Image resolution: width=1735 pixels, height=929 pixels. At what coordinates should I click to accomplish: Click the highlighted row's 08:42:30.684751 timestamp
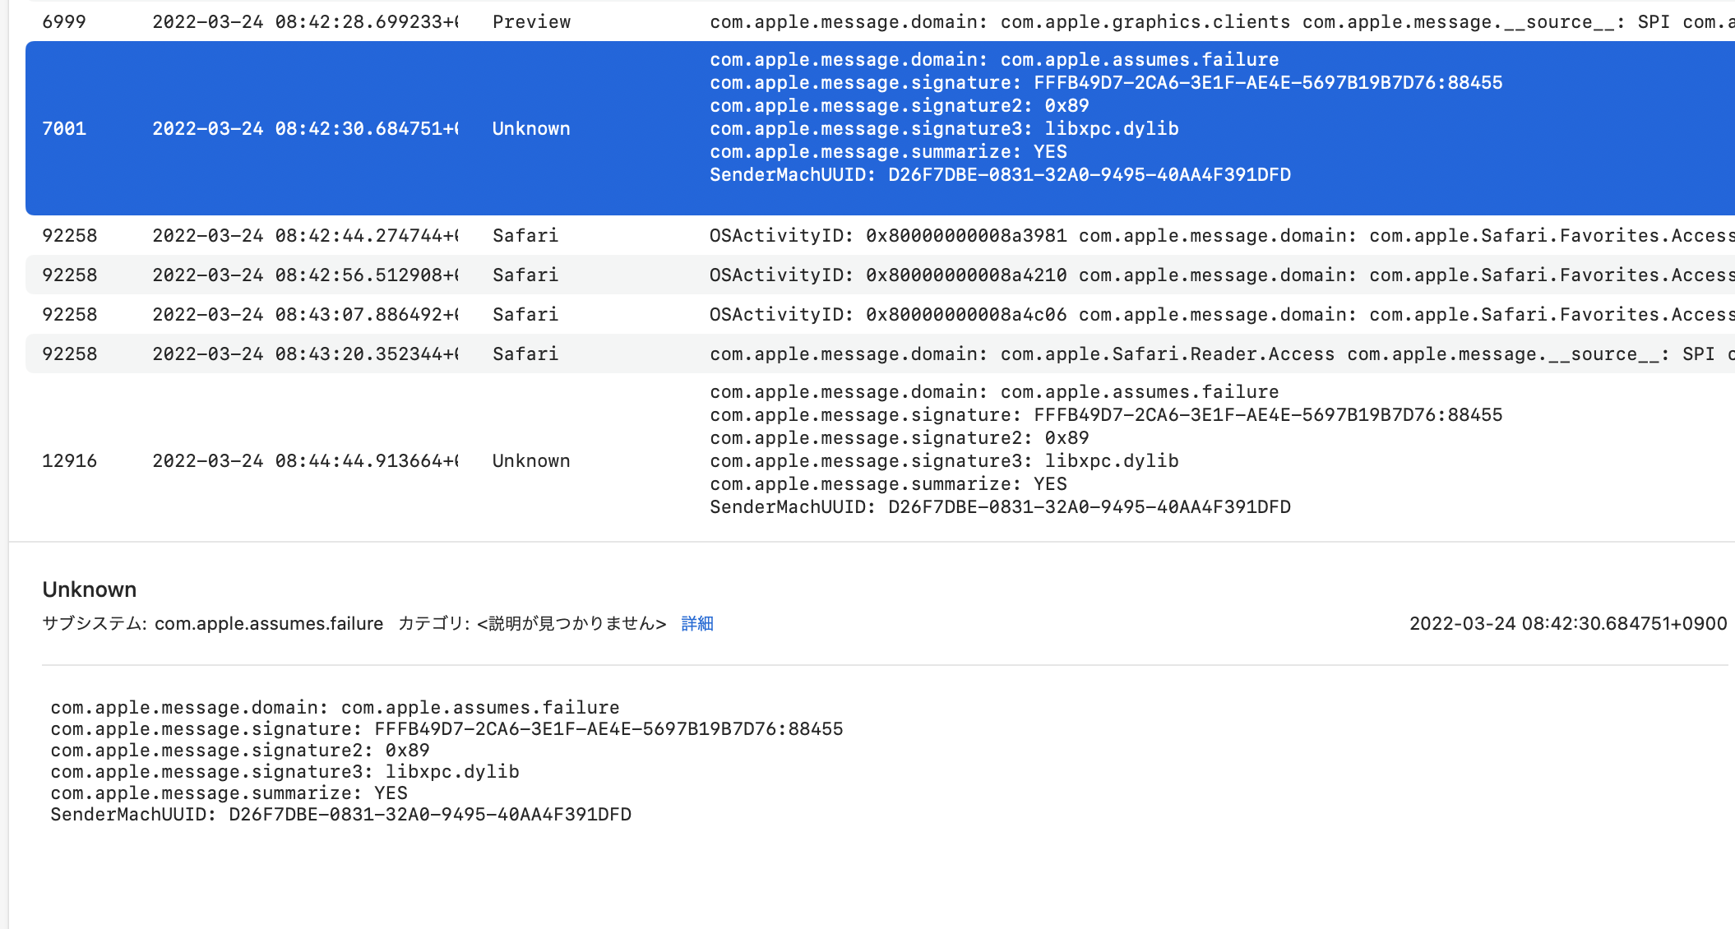pyautogui.click(x=305, y=129)
